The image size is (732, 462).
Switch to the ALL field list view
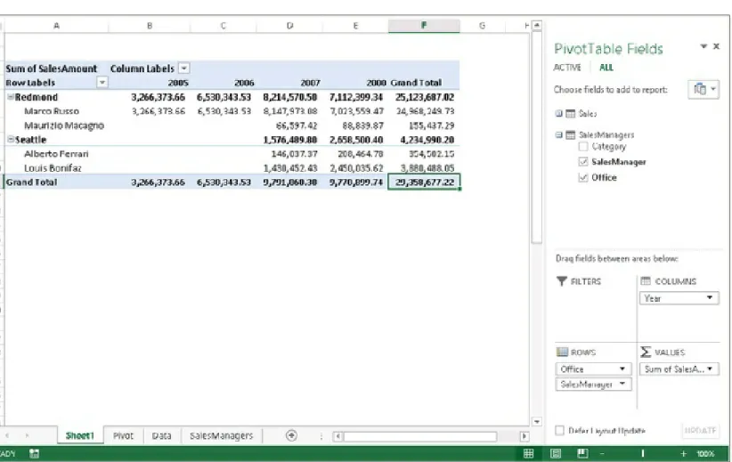(606, 68)
